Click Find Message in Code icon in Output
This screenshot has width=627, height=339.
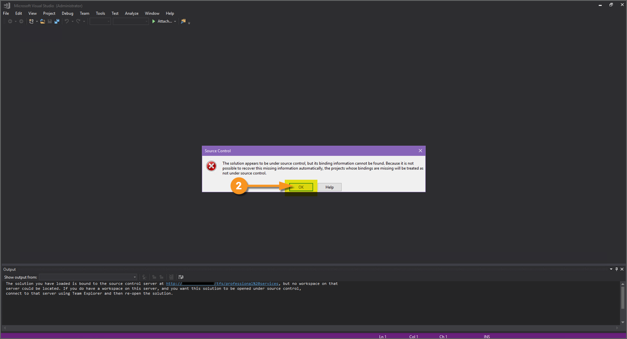[x=144, y=277]
